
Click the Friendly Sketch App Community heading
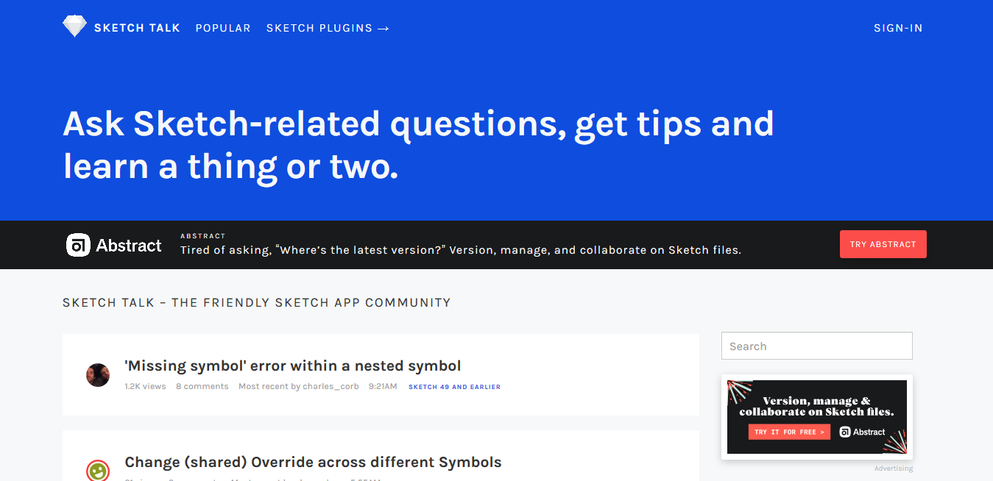[x=257, y=302]
